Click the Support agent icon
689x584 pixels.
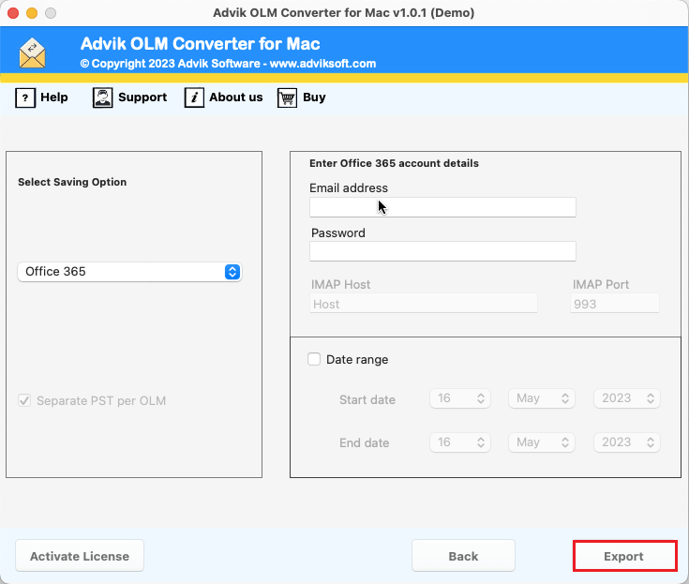coord(102,97)
